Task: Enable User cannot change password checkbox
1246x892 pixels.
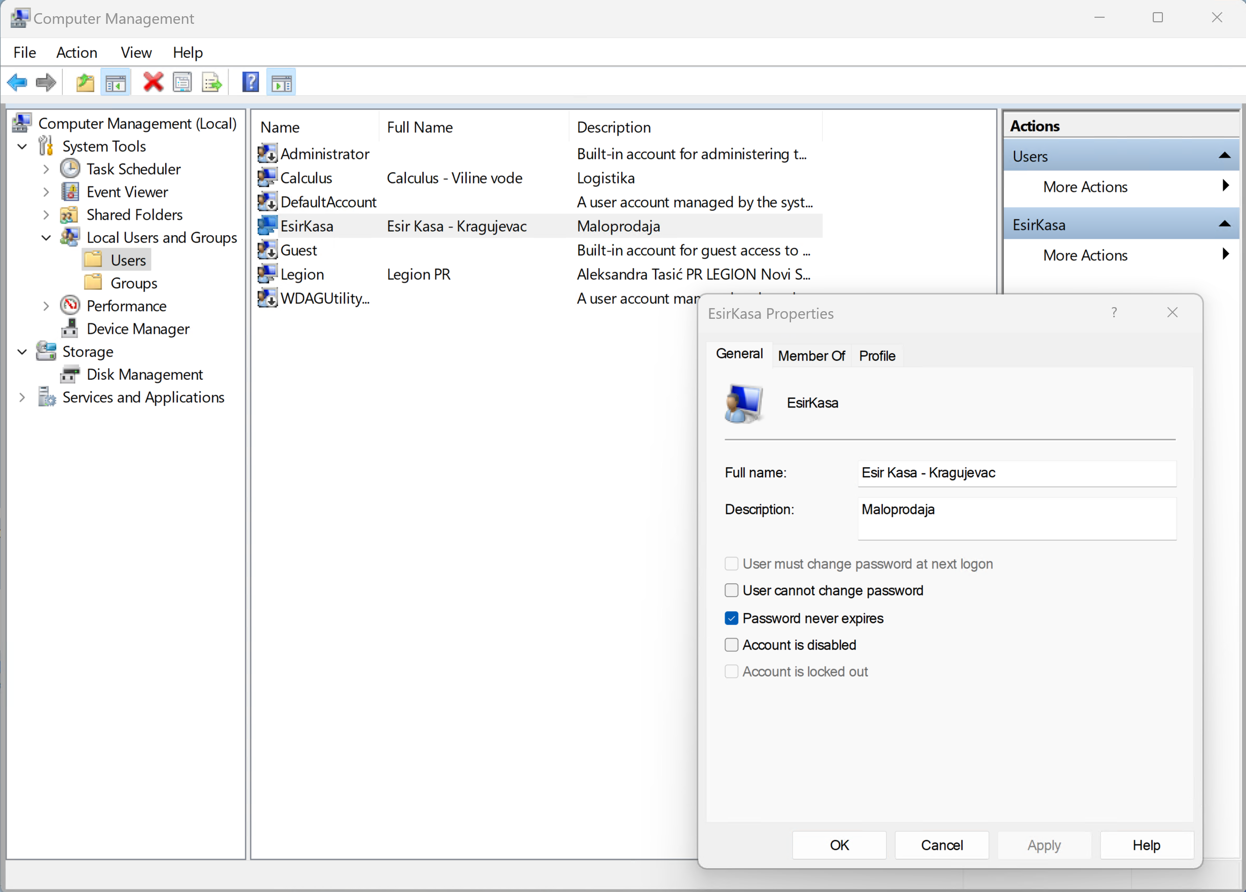Action: pos(732,590)
